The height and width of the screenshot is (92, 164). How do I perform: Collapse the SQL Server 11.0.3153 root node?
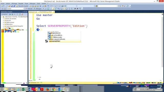pyautogui.click(x=2, y=17)
